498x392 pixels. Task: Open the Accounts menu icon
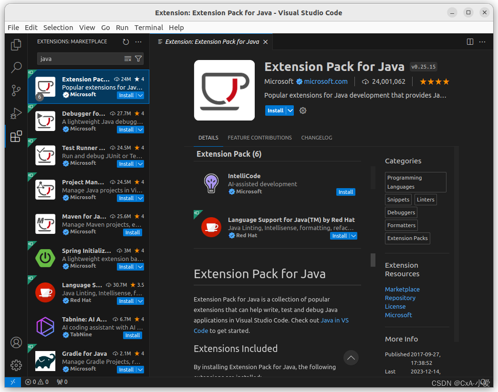(x=16, y=342)
